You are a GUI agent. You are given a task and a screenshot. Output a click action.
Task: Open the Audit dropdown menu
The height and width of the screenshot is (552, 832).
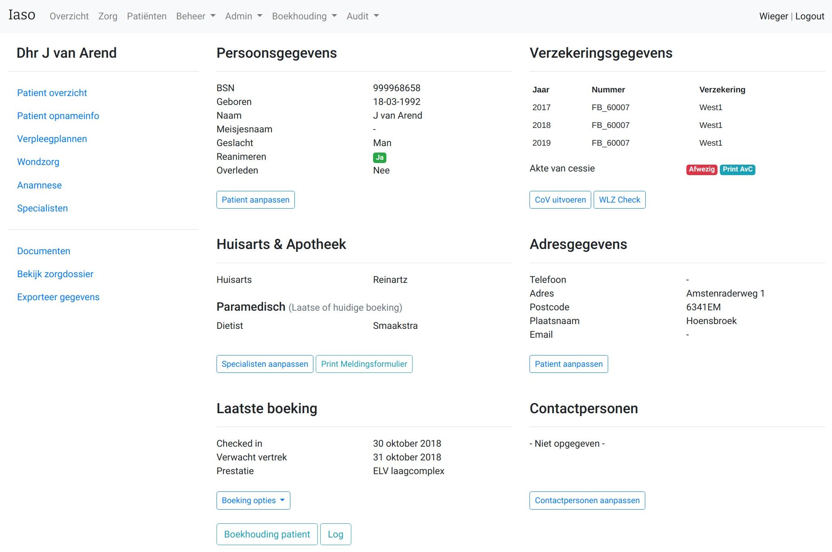pyautogui.click(x=363, y=16)
